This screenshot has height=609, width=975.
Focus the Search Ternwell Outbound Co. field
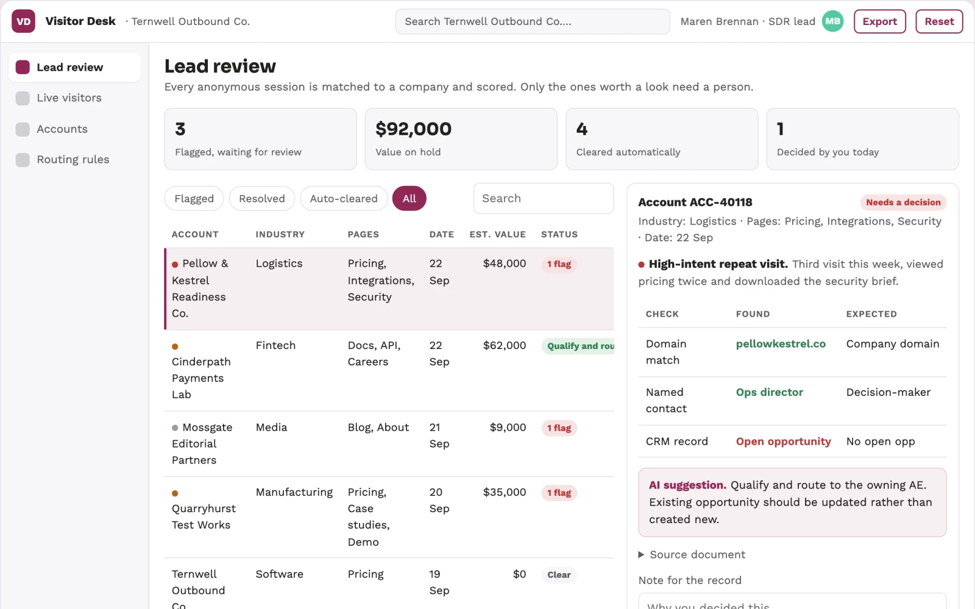[533, 21]
